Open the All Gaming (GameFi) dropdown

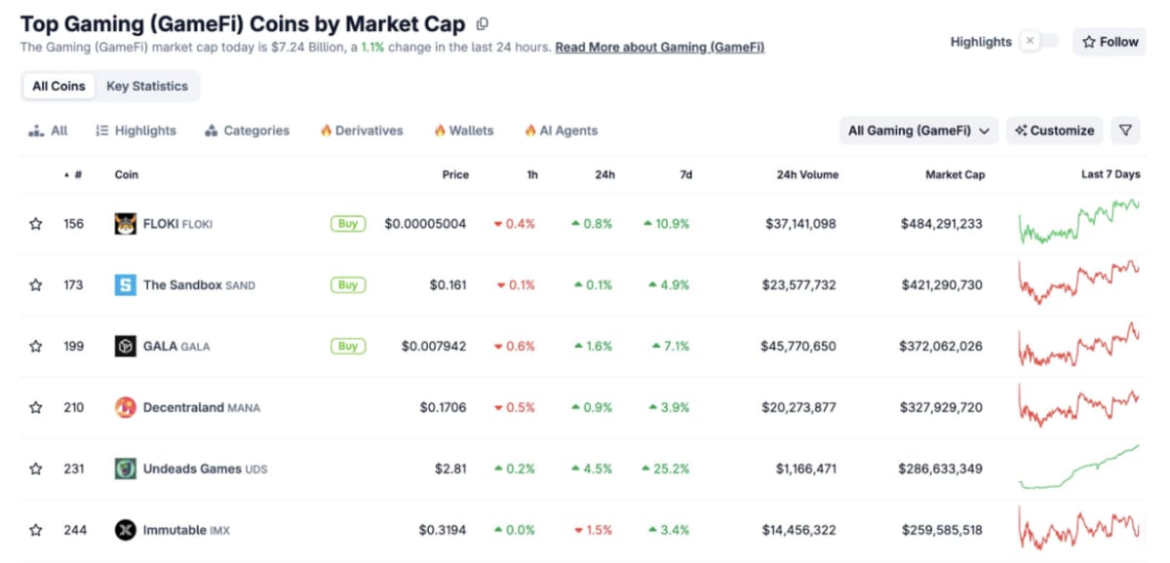tap(917, 130)
